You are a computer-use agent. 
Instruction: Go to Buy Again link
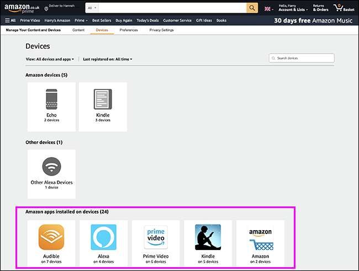(124, 20)
